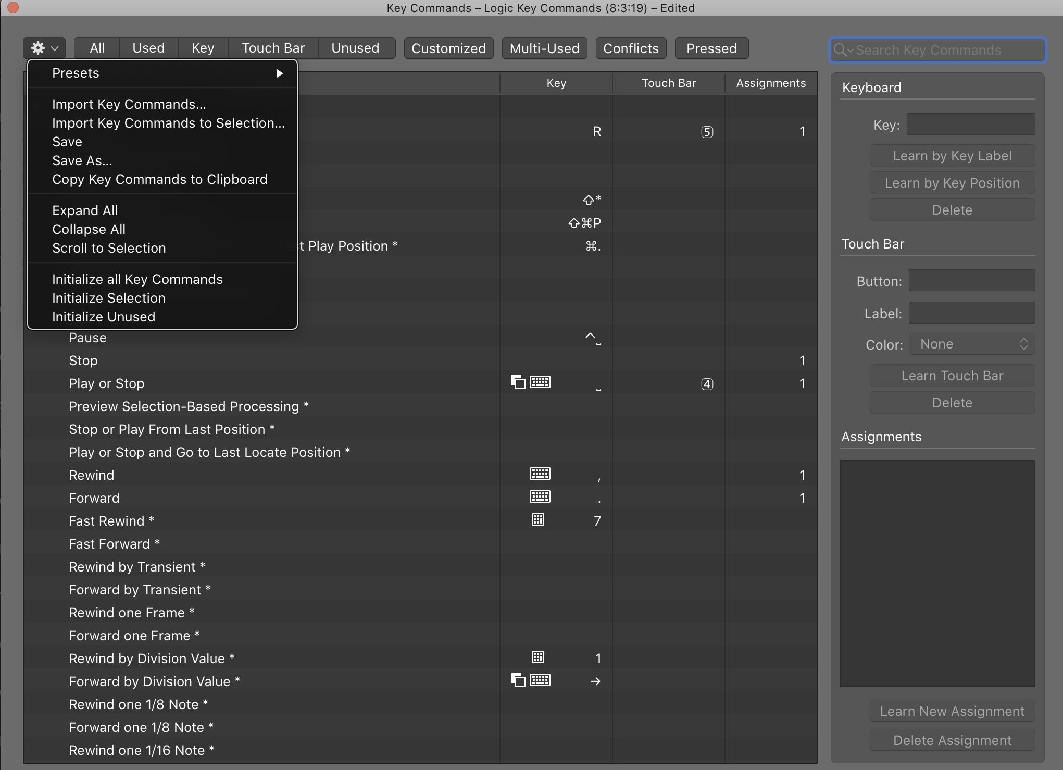Click the keyboard icon beside Forward
The width and height of the screenshot is (1063, 770).
(540, 496)
